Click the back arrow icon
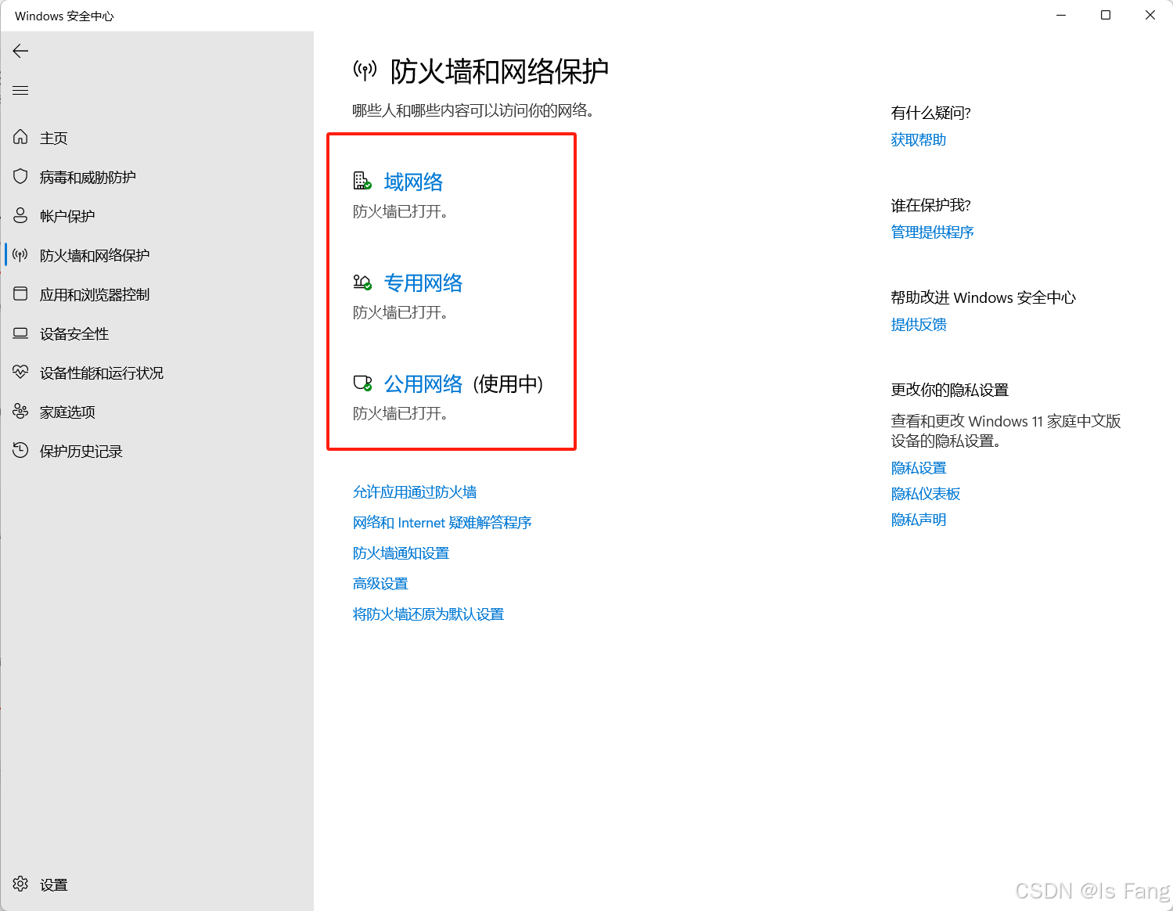The height and width of the screenshot is (911, 1173). coord(20,51)
